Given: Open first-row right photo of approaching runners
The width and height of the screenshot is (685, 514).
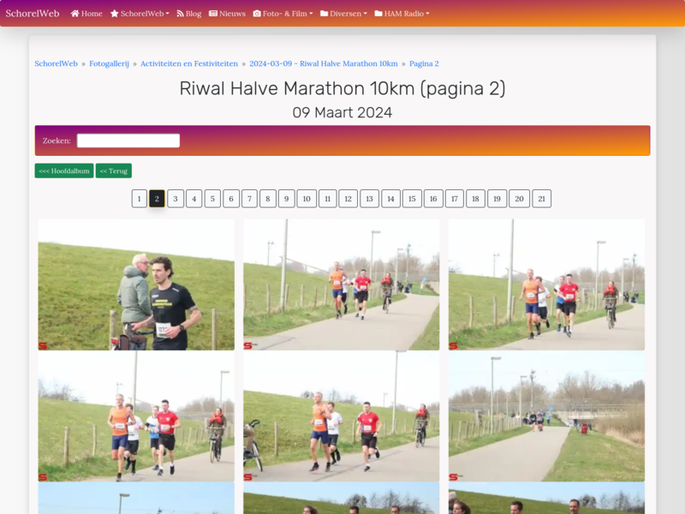Looking at the screenshot, I should pos(546,284).
